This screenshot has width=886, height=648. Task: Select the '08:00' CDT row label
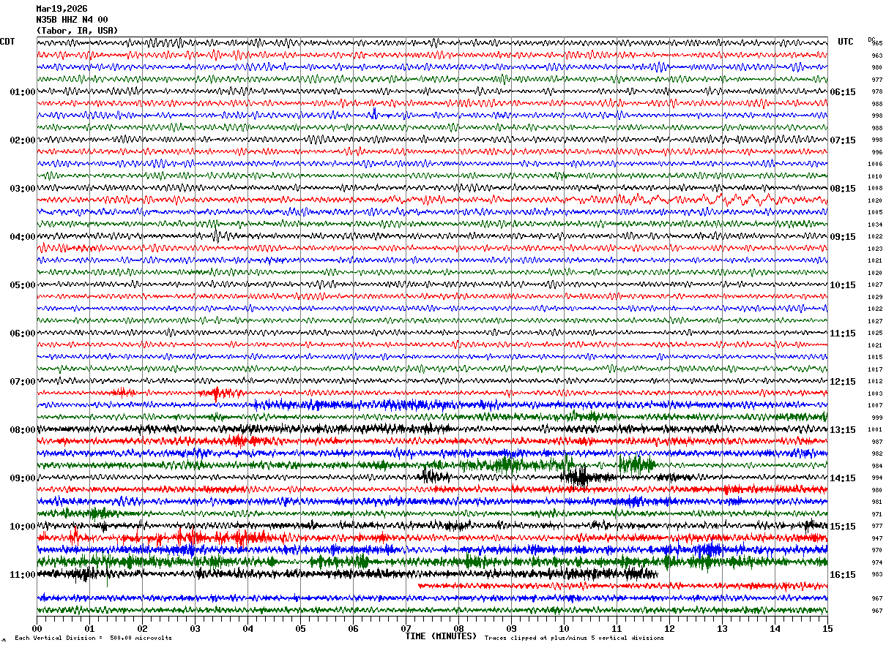(23, 430)
